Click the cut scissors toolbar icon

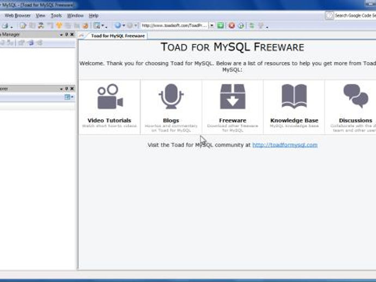[41, 26]
